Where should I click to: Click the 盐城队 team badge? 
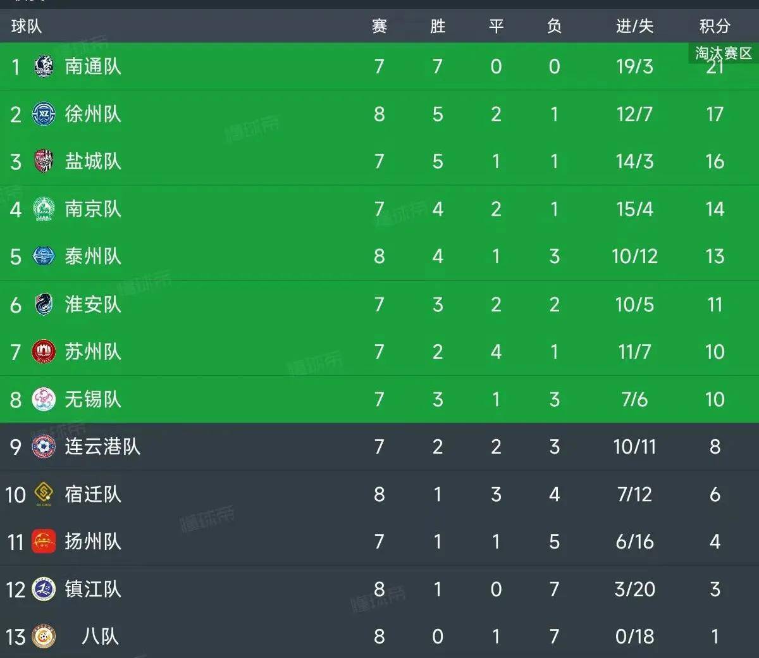pos(44,161)
